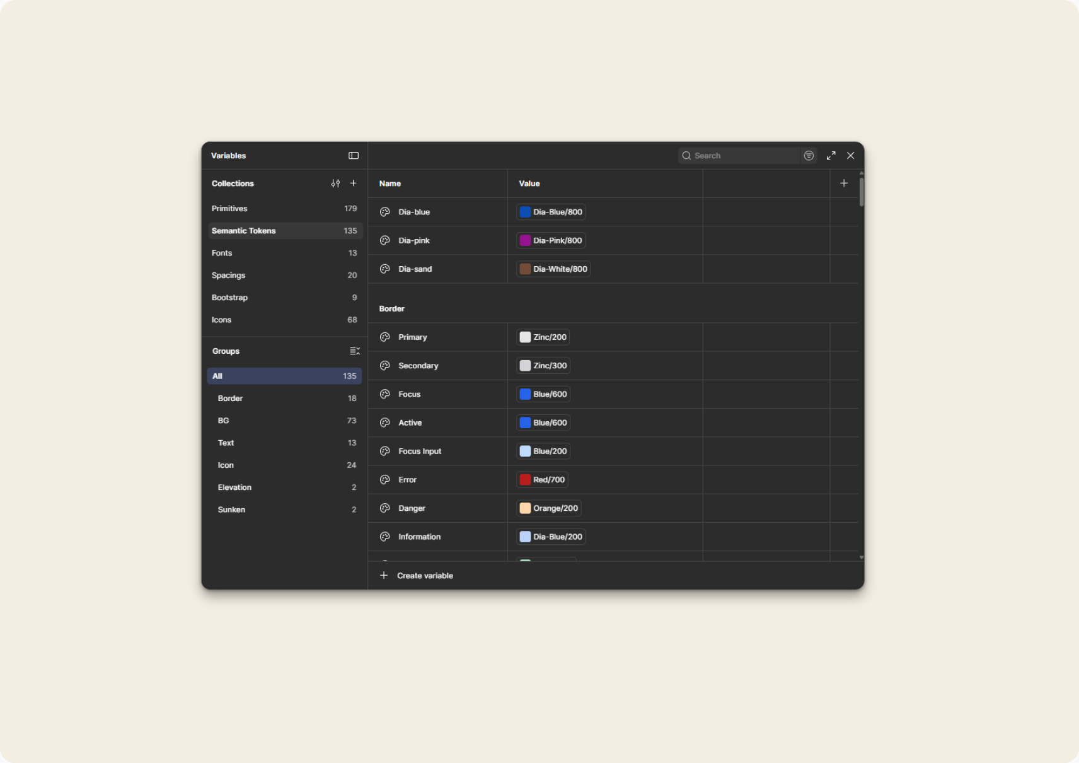Close the Variables window
The image size is (1079, 763).
851,156
